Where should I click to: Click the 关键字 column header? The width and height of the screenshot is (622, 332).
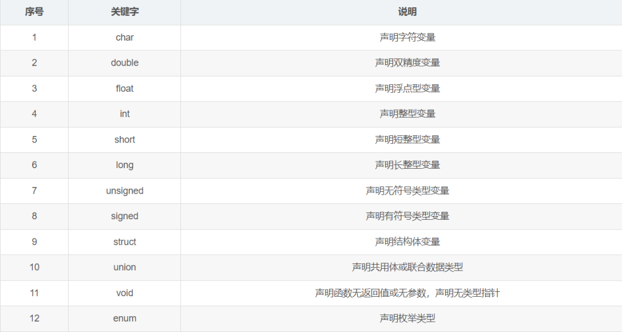[125, 12]
